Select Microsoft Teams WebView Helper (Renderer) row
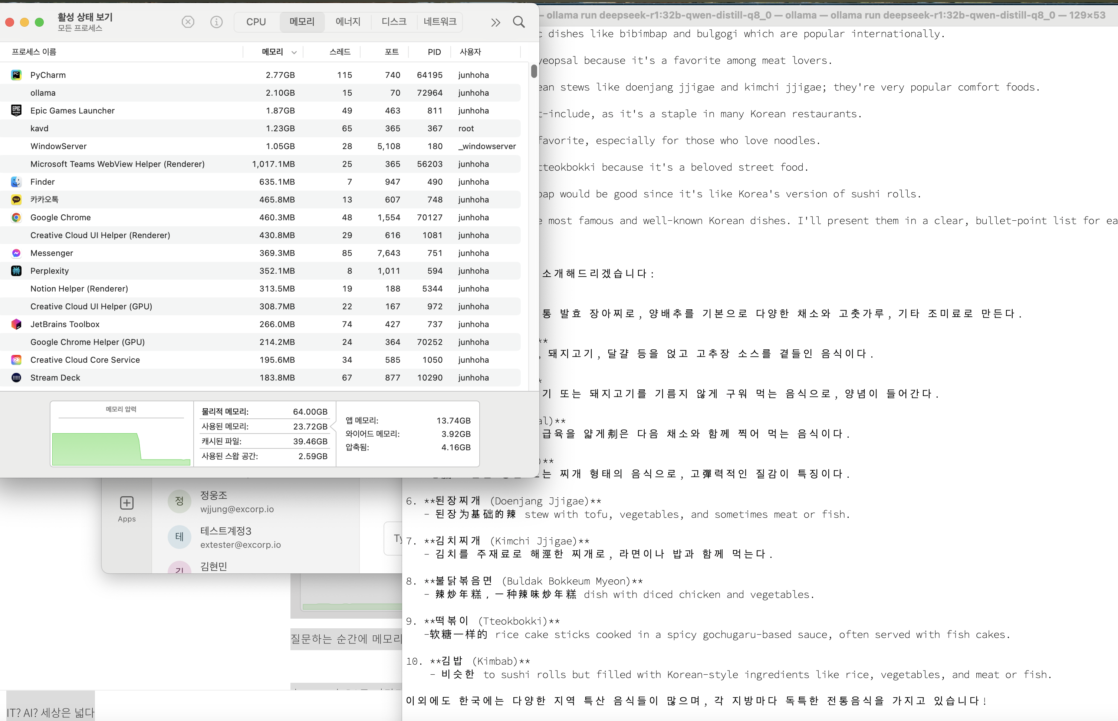The image size is (1118, 721). click(x=260, y=164)
